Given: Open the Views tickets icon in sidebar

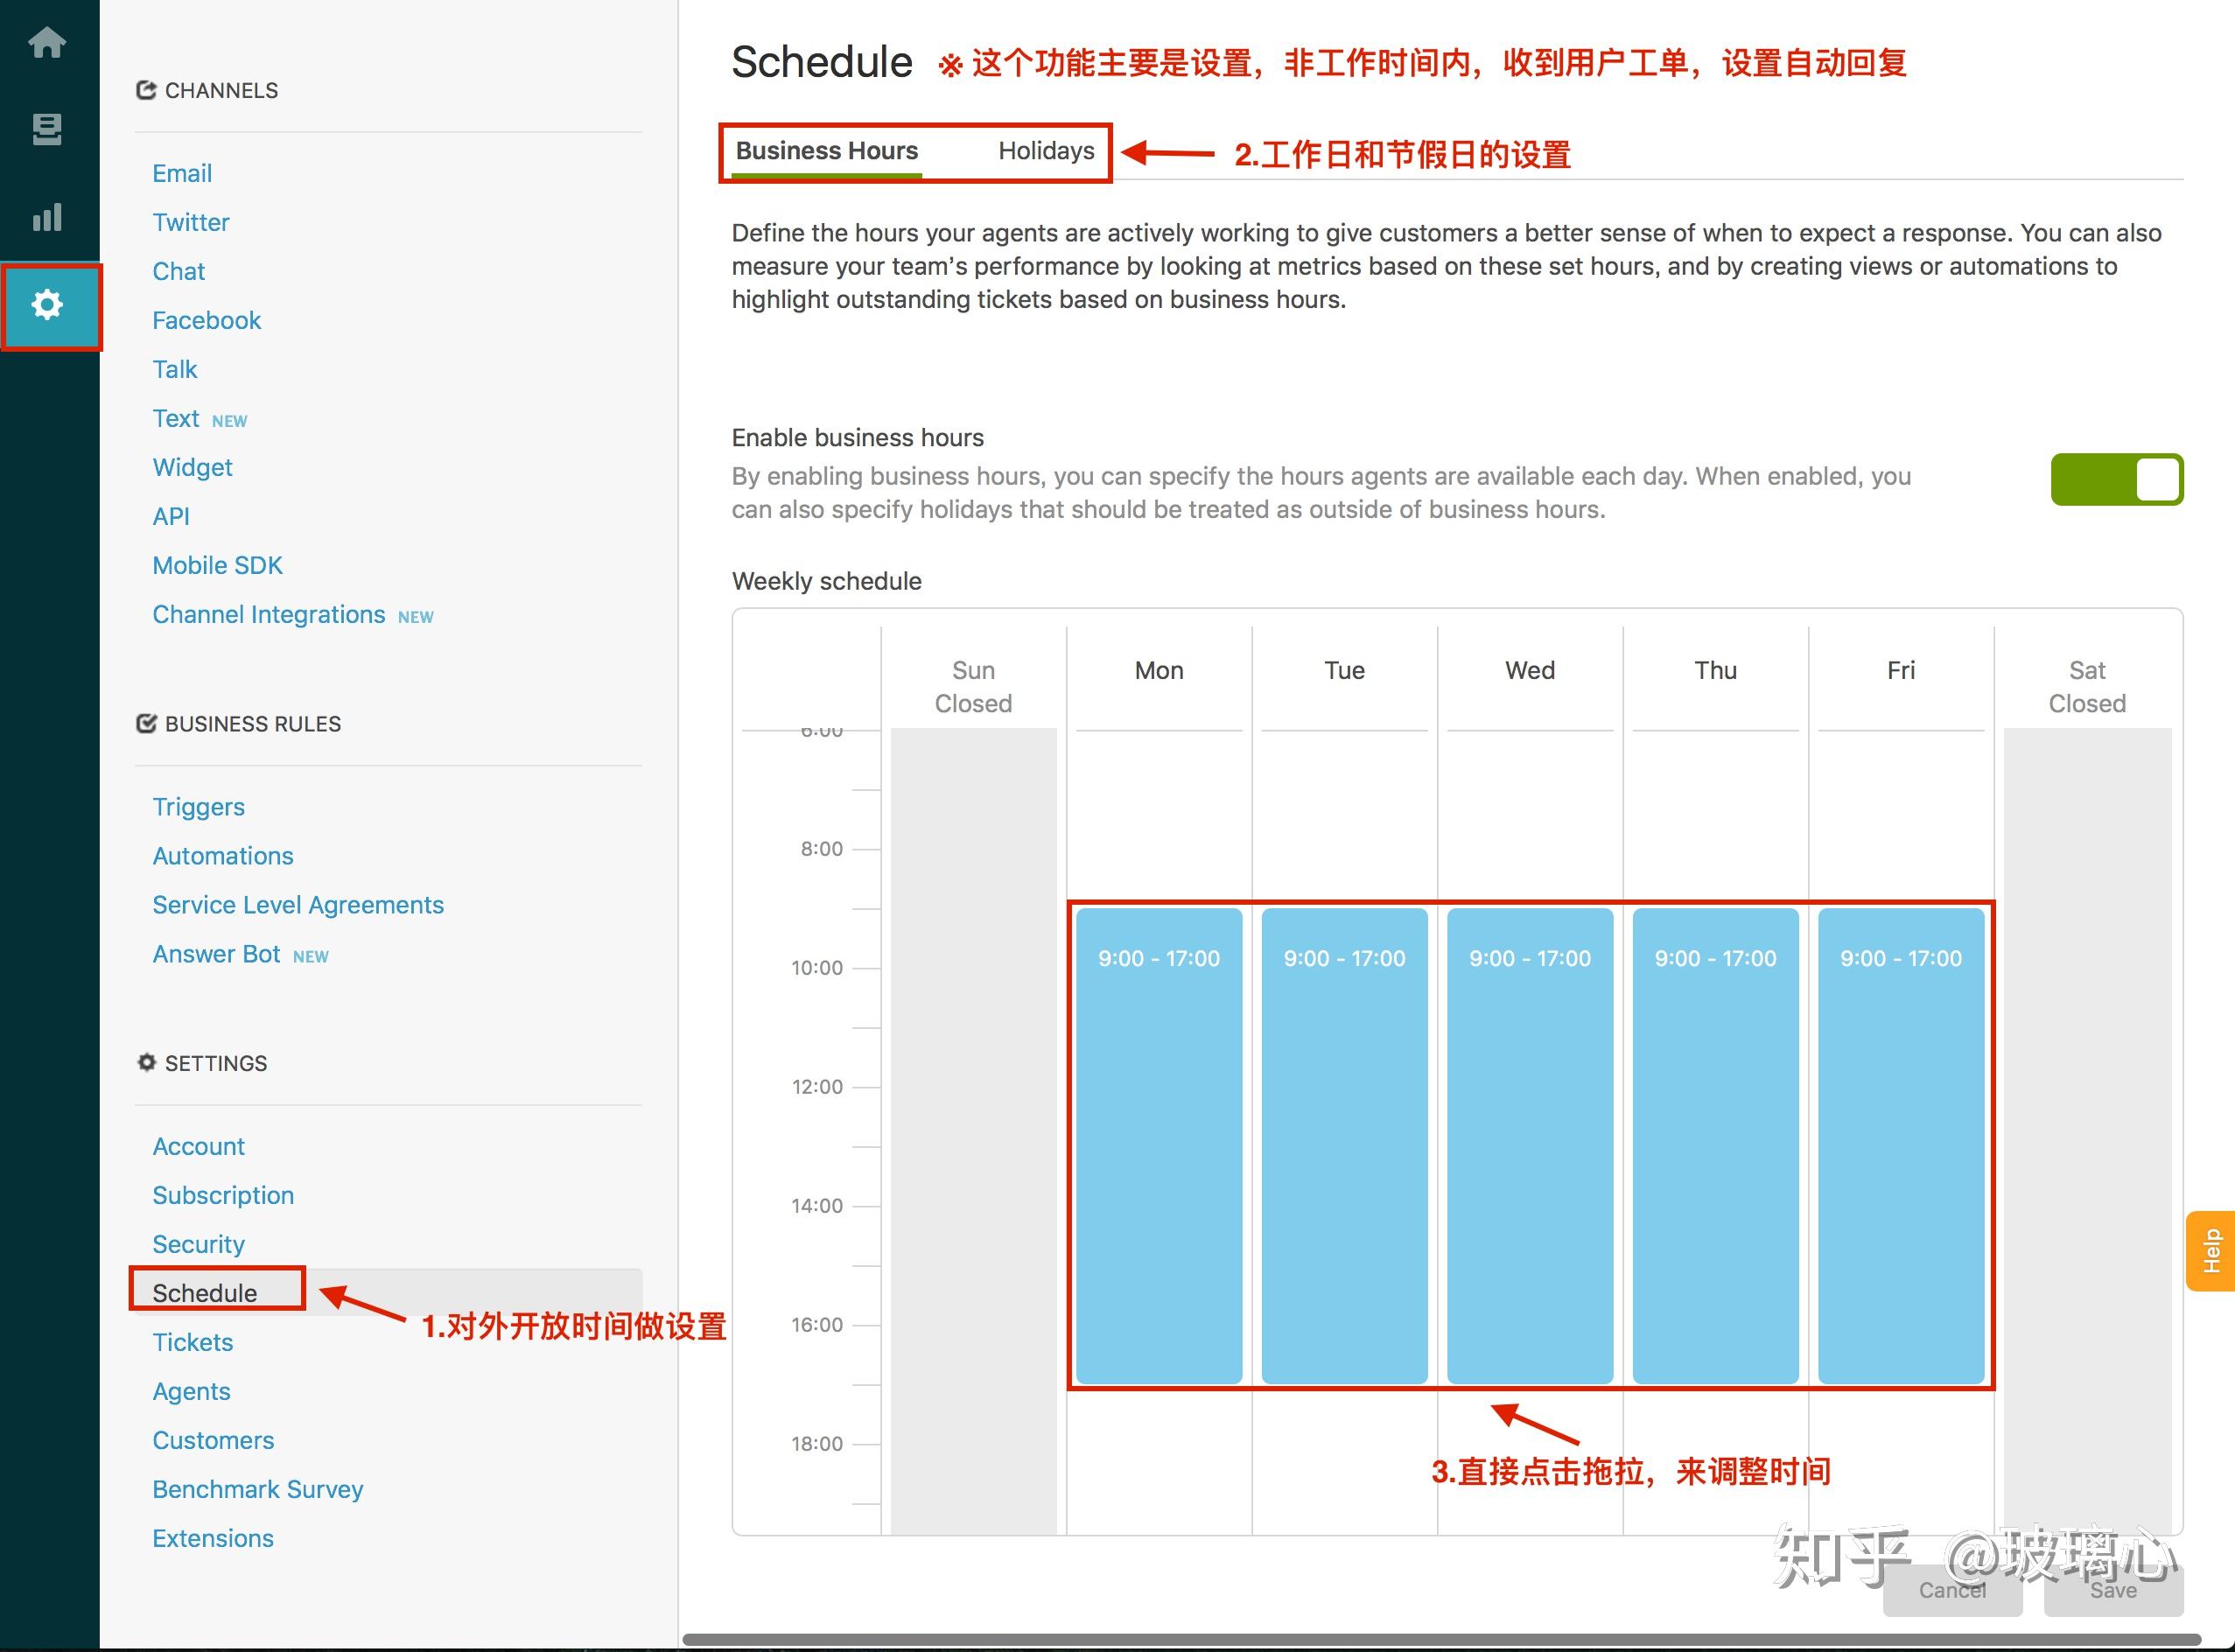Looking at the screenshot, I should 47,129.
